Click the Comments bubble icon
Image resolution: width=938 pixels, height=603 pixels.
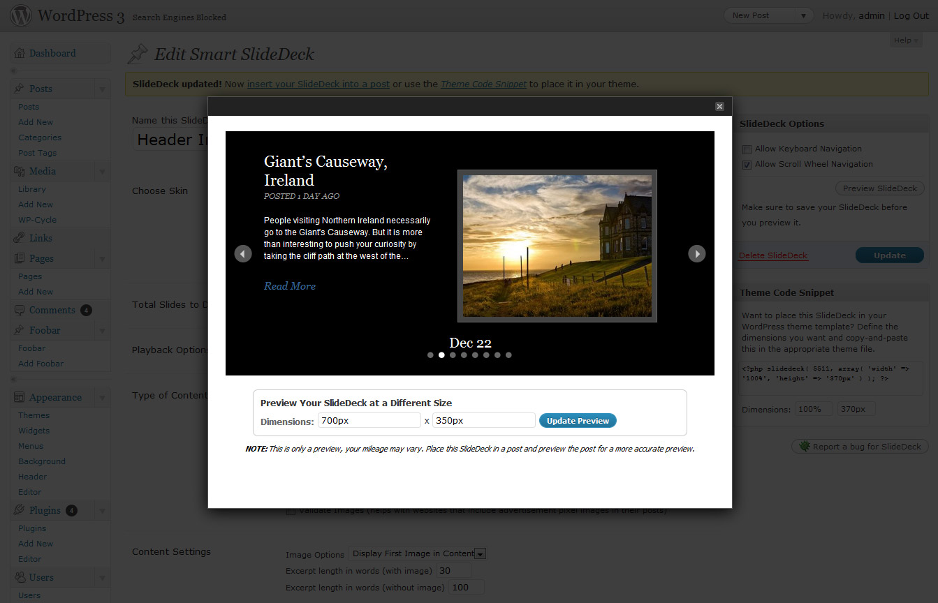pos(19,310)
